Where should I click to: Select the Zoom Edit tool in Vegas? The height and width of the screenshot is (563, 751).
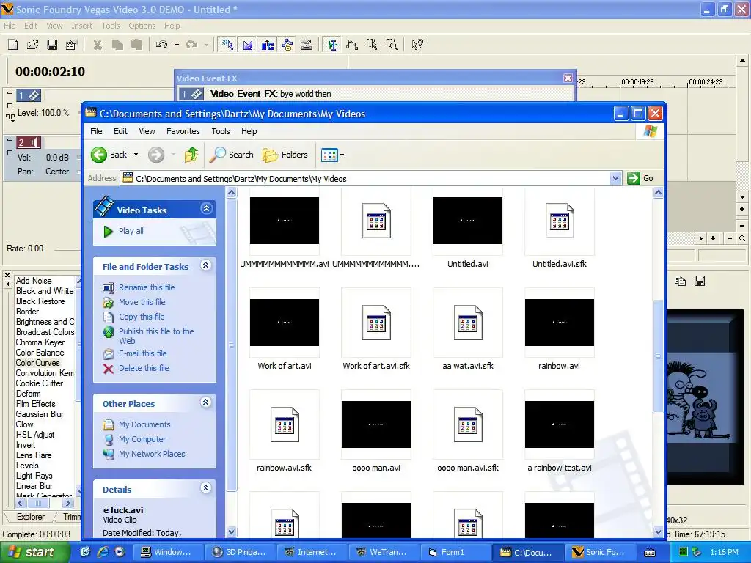click(x=392, y=45)
